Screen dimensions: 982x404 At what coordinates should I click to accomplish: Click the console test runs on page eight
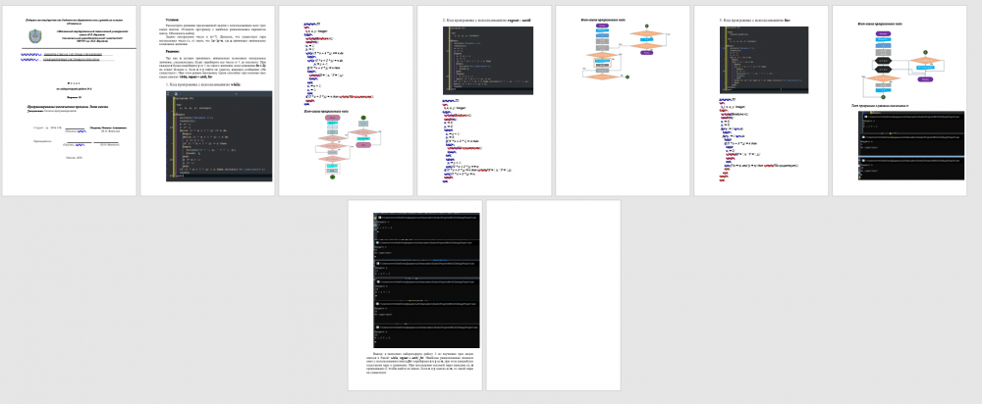pyautogui.click(x=426, y=280)
